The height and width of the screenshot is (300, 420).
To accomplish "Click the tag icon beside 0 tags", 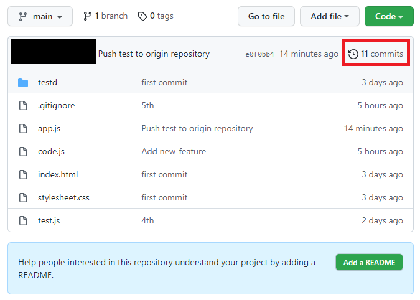I will coord(142,16).
